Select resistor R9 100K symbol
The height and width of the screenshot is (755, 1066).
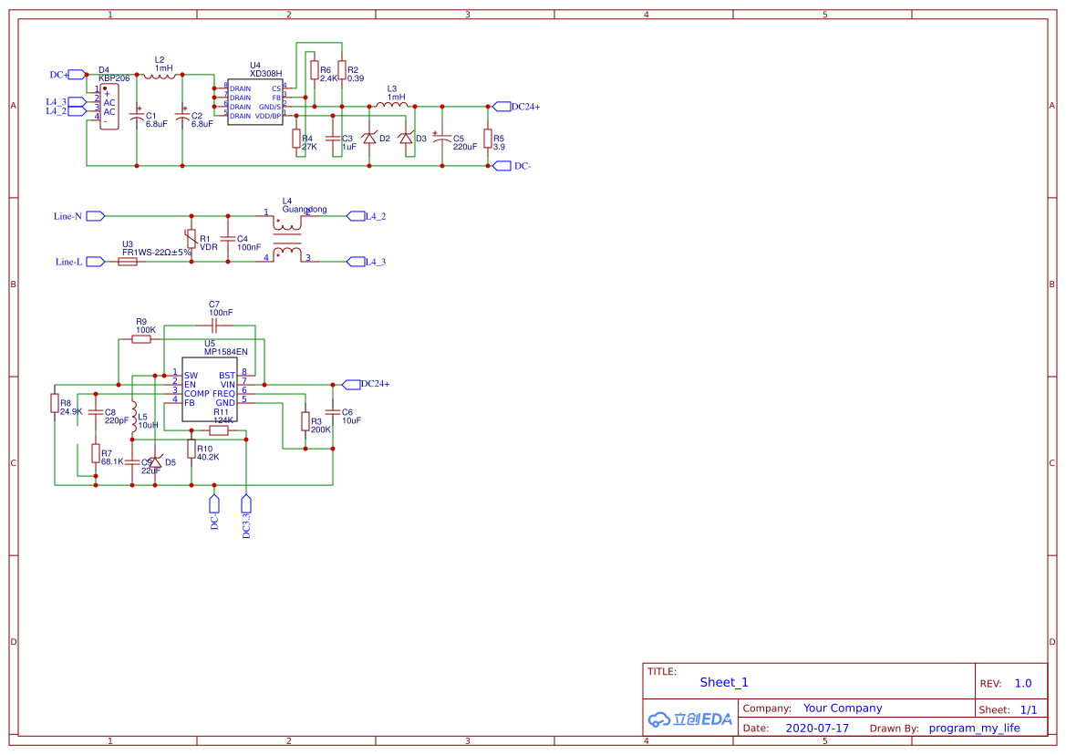point(141,339)
